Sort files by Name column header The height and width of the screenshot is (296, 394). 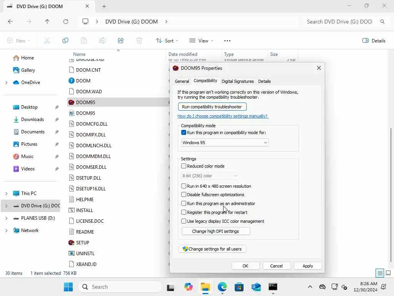[x=79, y=54]
